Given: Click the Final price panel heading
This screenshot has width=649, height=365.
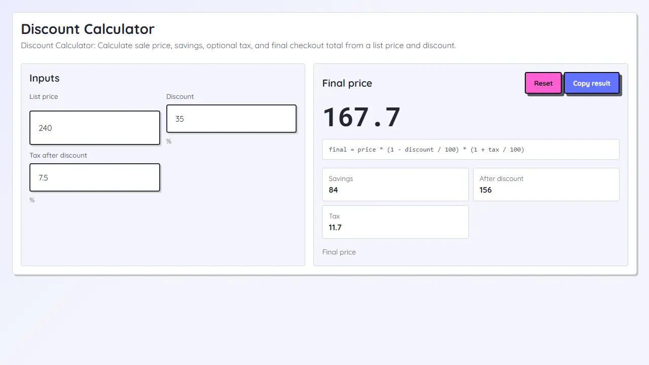Looking at the screenshot, I should click(347, 83).
